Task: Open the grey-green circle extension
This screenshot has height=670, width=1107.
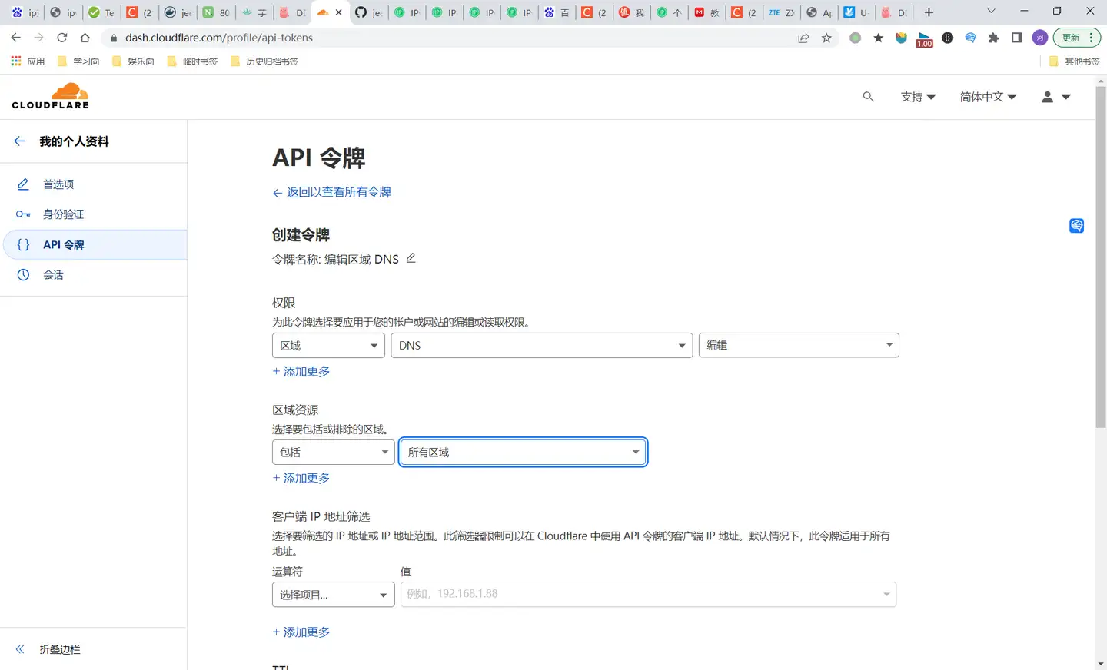Action: (855, 38)
